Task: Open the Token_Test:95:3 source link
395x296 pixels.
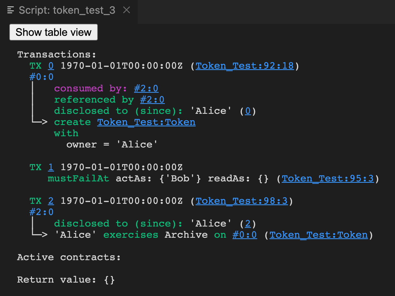Action: click(328, 178)
